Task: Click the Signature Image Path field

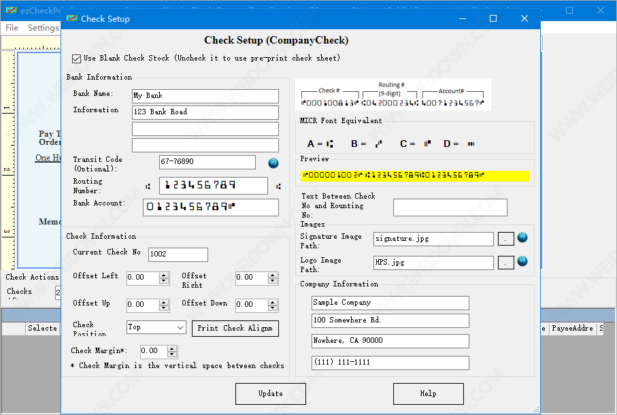Action: tap(433, 239)
